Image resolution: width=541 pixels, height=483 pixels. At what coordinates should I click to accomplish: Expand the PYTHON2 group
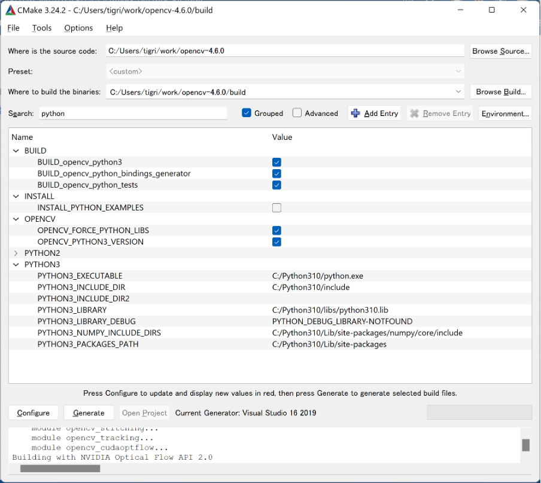coord(16,253)
